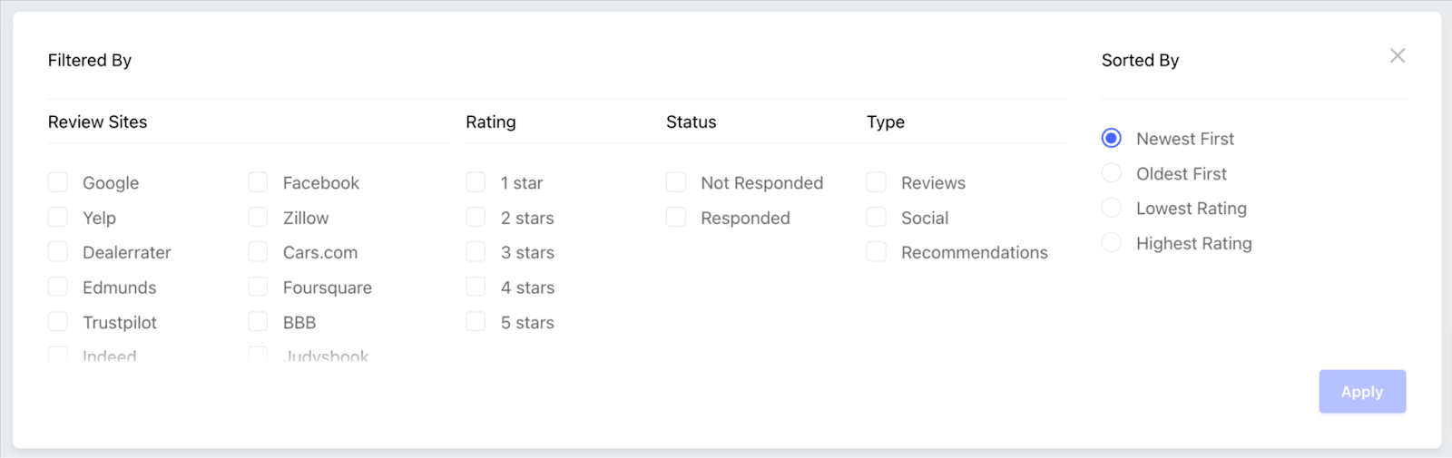
Task: Close the filter dialog with X icon
Action: tap(1398, 56)
